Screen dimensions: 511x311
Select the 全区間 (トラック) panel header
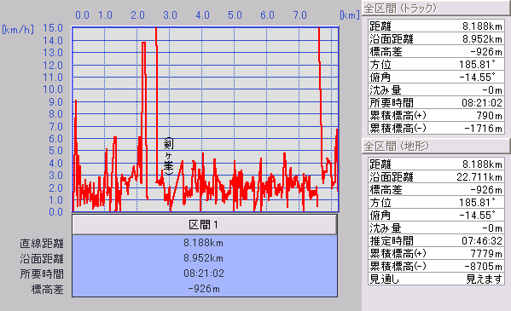coord(436,8)
